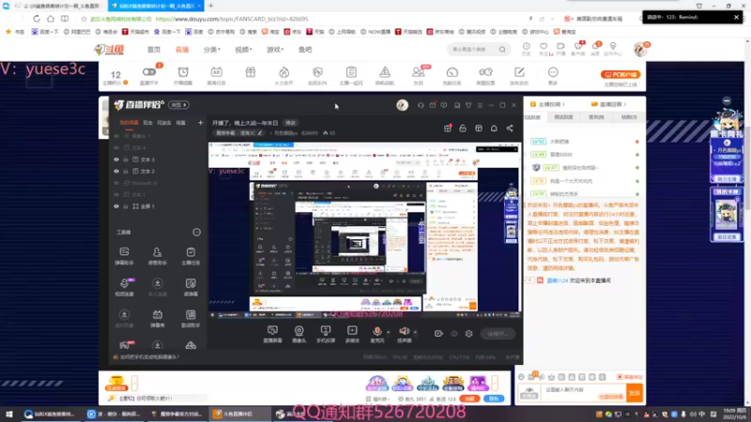Image resolution: width=751 pixels, height=422 pixels.
Task: Show the hidden Warcraft source
Action: 116,183
